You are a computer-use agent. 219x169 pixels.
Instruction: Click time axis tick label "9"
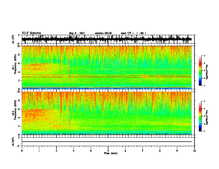pyautogui.click(x=177, y=151)
